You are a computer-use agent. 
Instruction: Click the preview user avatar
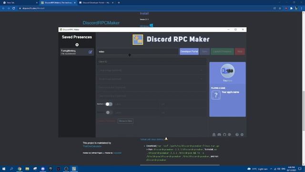[x=227, y=71]
